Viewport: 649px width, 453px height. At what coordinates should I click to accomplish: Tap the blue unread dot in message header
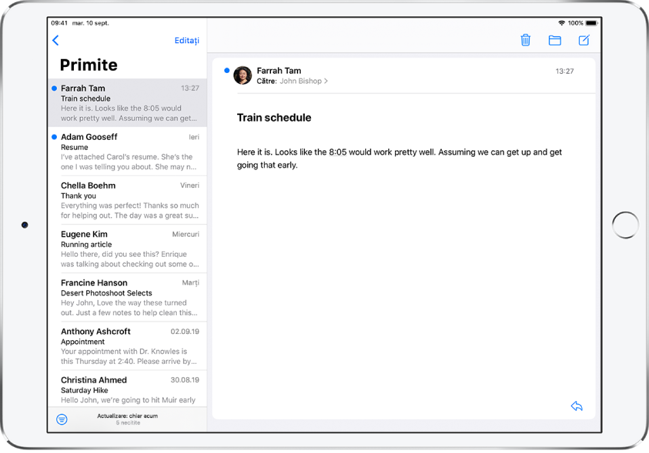227,70
